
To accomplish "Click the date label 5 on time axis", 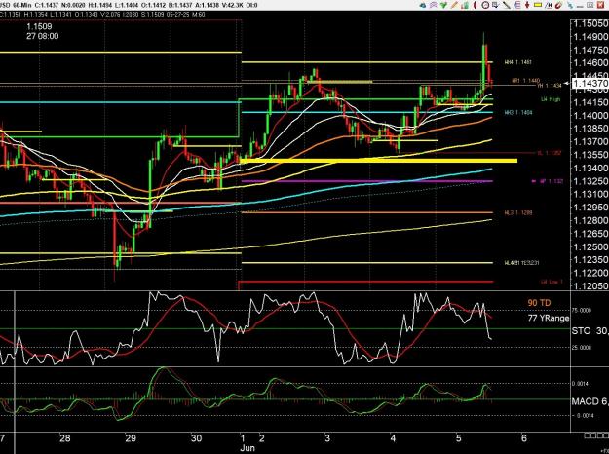I will click(x=459, y=438).
